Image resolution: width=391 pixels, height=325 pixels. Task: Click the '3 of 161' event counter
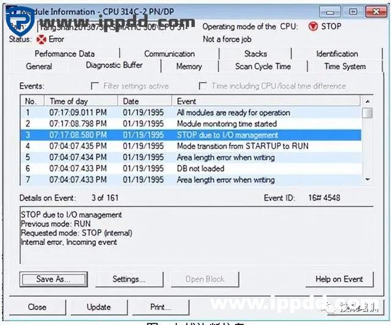[x=104, y=198]
